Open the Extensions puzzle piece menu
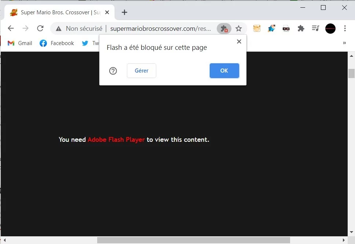Viewport: 355px width, 244px height. (301, 29)
